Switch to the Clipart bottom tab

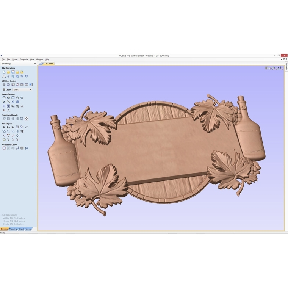point(21,229)
